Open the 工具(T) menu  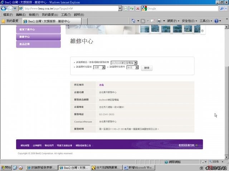tap(66, 15)
